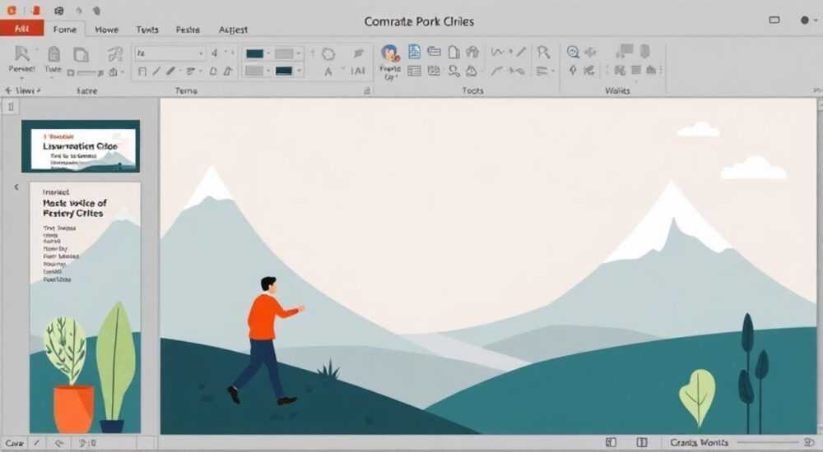
Task: Click the stacked lines icon in Wolits group
Action: [x=636, y=70]
